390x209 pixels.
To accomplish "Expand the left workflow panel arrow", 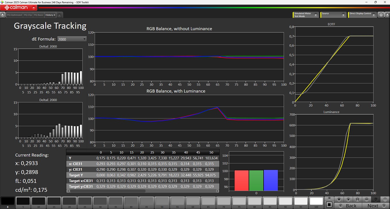I will click(x=3, y=15).
